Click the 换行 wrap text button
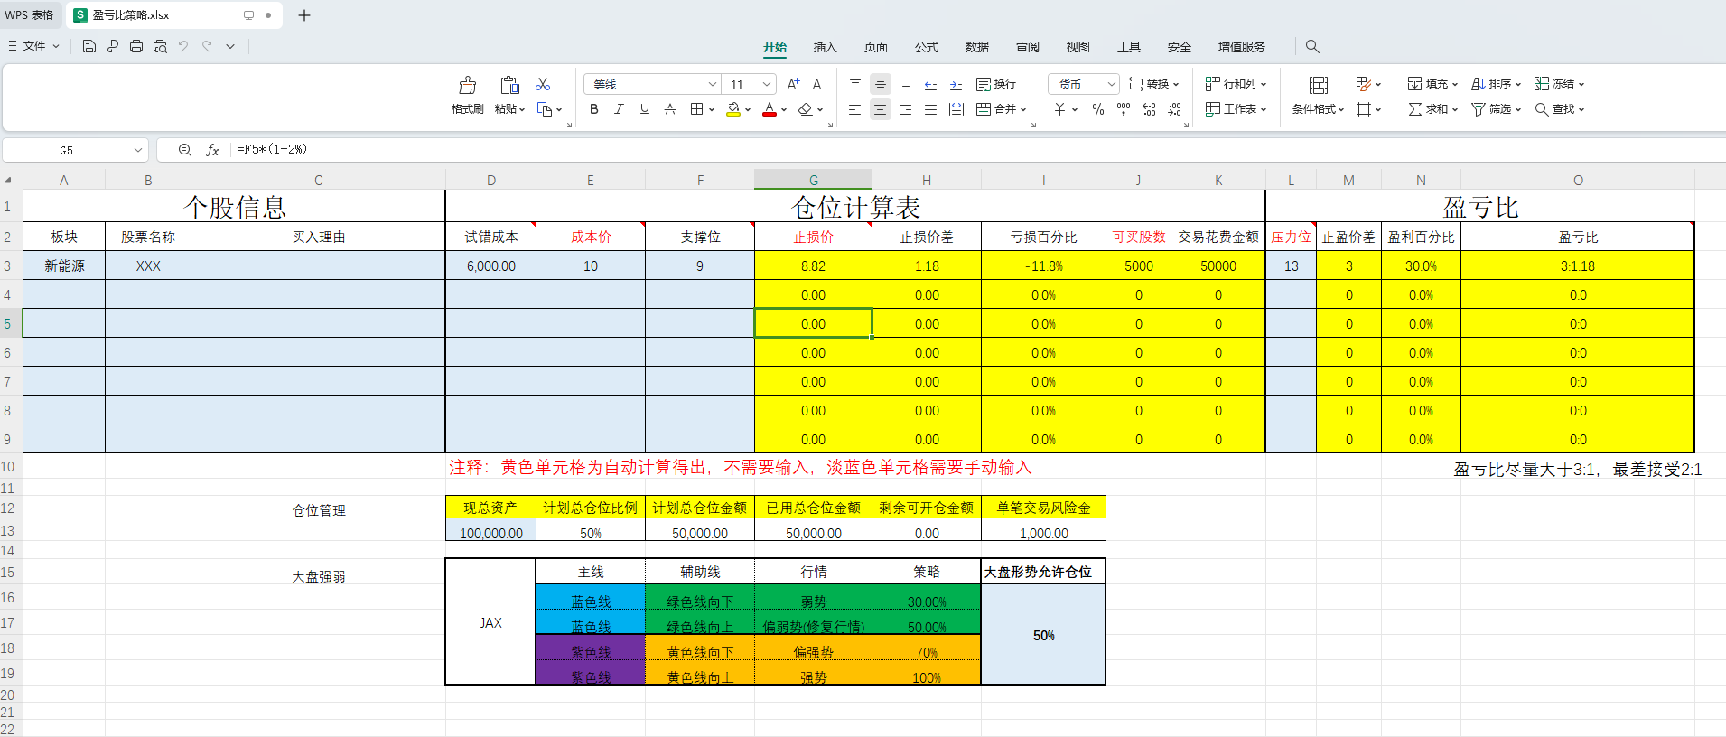This screenshot has height=737, width=1726. pyautogui.click(x=997, y=84)
